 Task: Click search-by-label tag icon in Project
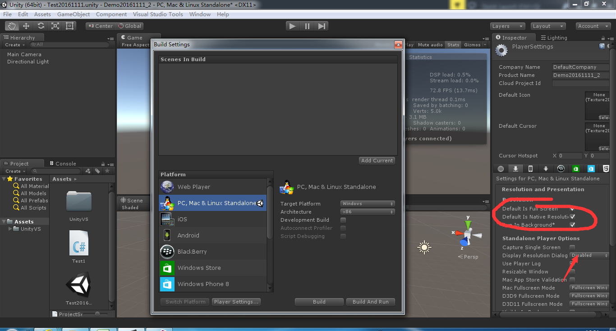pos(97,171)
